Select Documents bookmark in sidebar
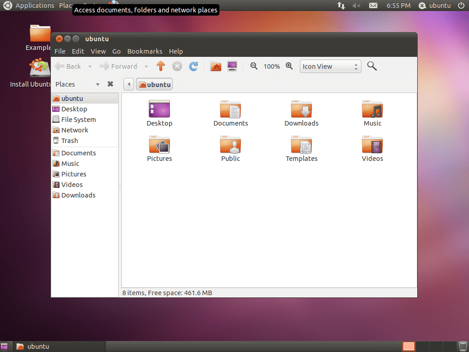 click(85, 153)
